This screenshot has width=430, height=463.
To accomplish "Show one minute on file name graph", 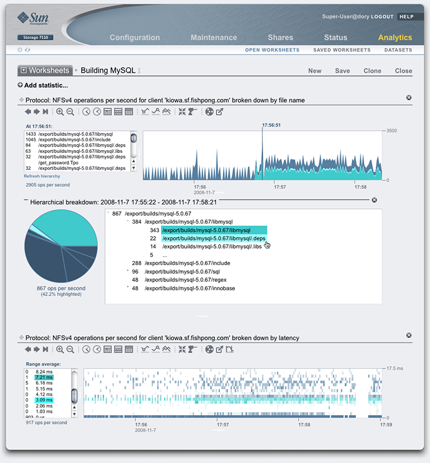I will [x=86, y=112].
